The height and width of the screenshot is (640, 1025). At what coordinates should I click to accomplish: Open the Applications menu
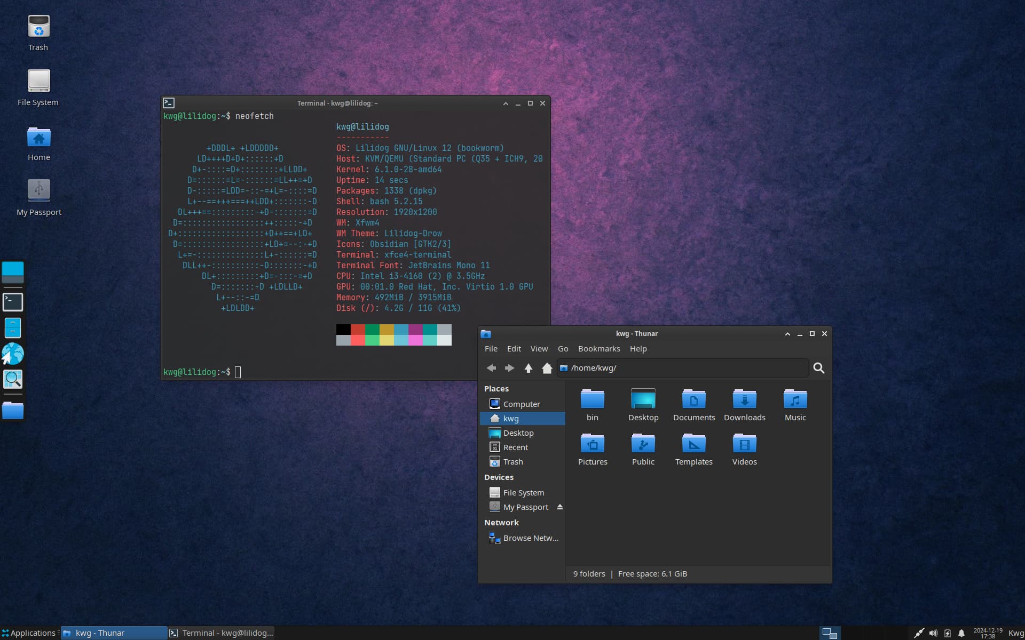[28, 633]
